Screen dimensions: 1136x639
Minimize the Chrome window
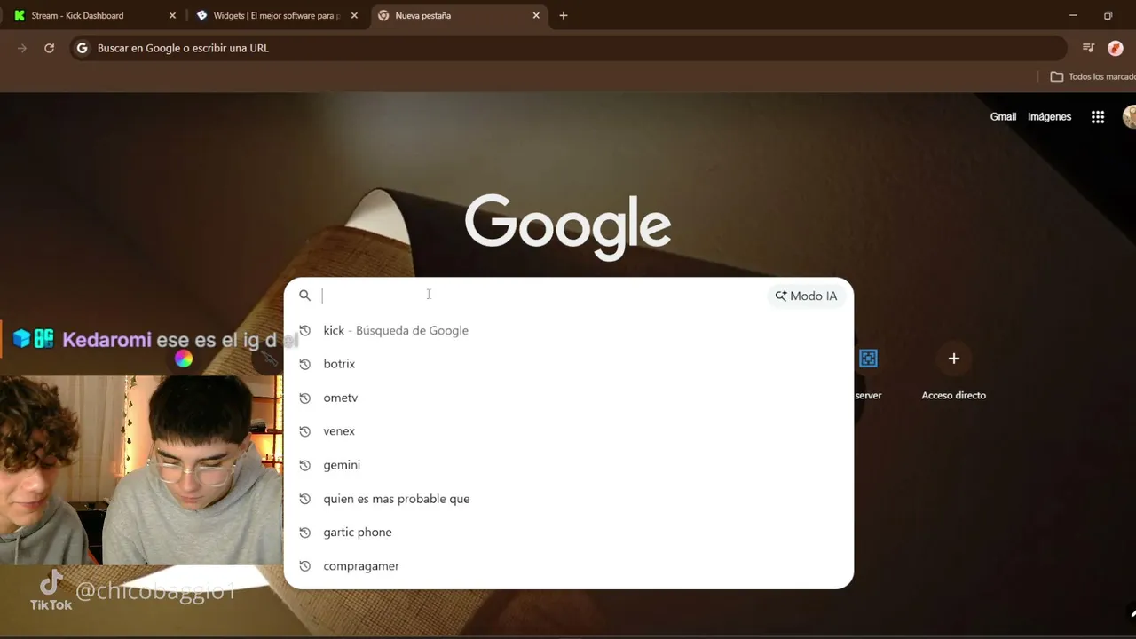[1073, 15]
